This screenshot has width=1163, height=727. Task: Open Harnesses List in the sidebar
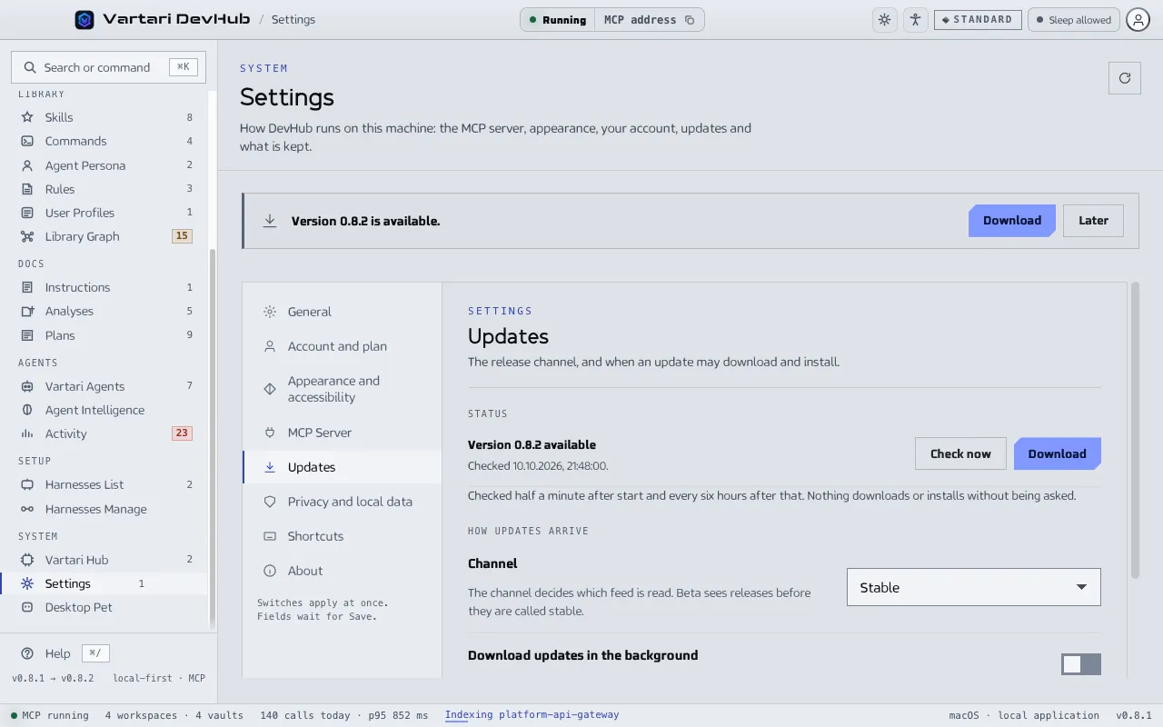pyautogui.click(x=104, y=484)
